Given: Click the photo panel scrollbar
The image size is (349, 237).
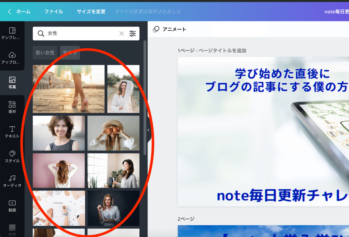Looking at the screenshot, I should [x=145, y=98].
